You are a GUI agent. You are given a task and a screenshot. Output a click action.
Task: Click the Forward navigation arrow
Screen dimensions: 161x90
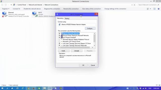[6, 5]
